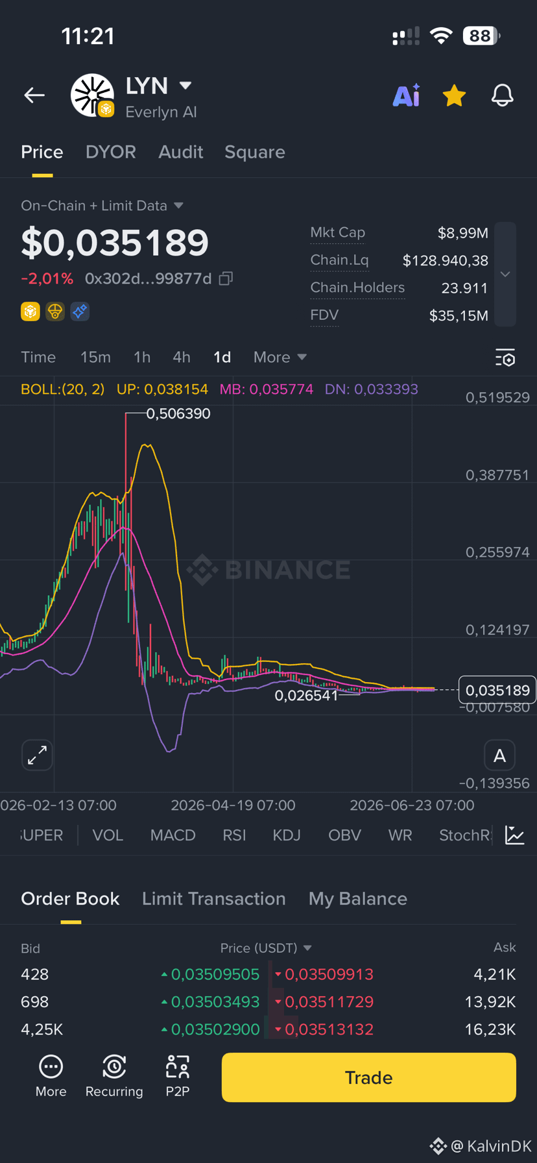The image size is (537, 1163).
Task: Tap the Wi-Fi status icon
Action: 441,36
